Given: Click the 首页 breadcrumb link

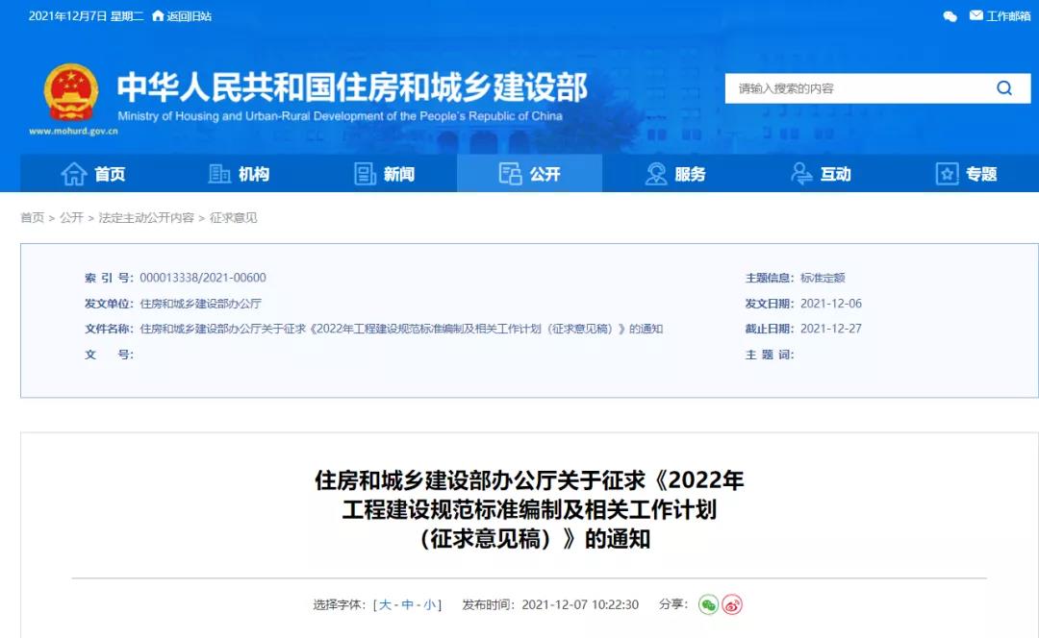Looking at the screenshot, I should click(x=32, y=218).
